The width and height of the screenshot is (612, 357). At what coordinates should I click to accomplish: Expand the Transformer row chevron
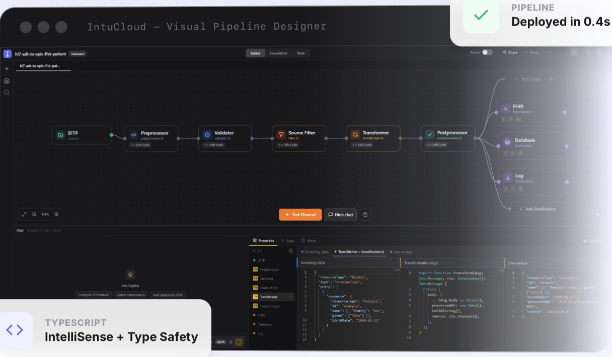(290, 297)
